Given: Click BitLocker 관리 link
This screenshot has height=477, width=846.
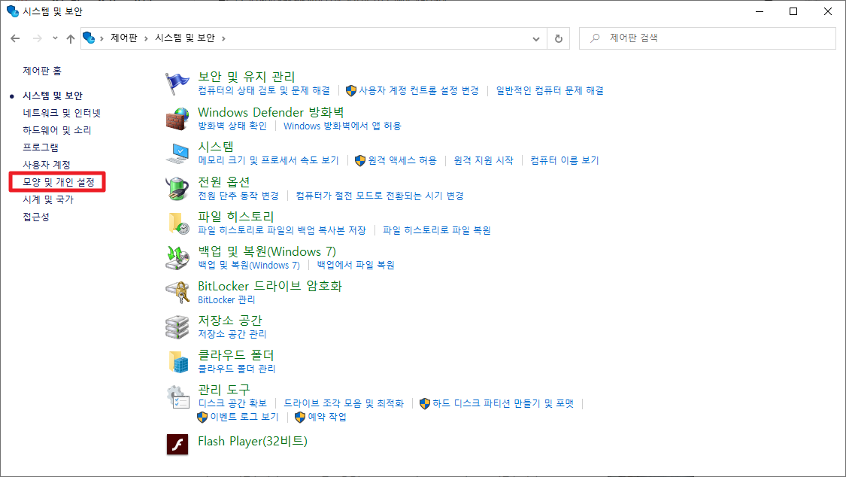Looking at the screenshot, I should (x=226, y=299).
